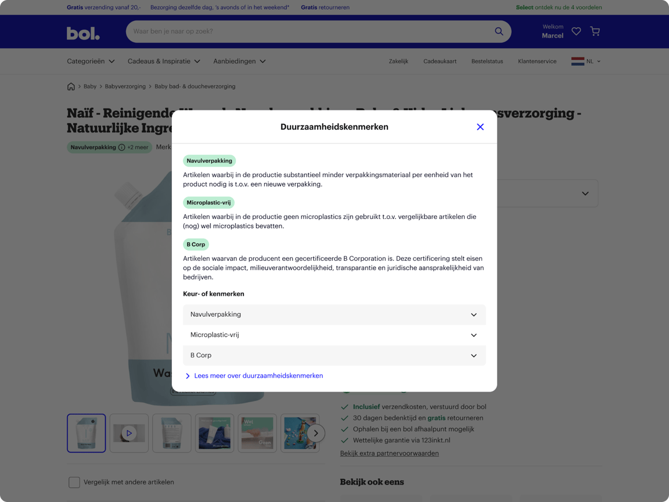Open the shopping cart icon

[x=595, y=31]
